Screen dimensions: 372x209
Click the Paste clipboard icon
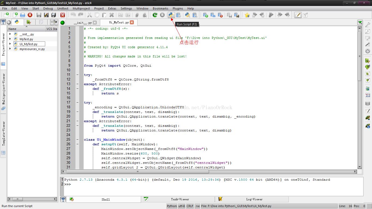(x=104, y=15)
